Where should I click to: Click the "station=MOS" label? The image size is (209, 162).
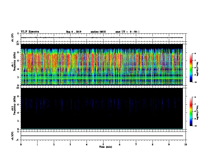98,32
